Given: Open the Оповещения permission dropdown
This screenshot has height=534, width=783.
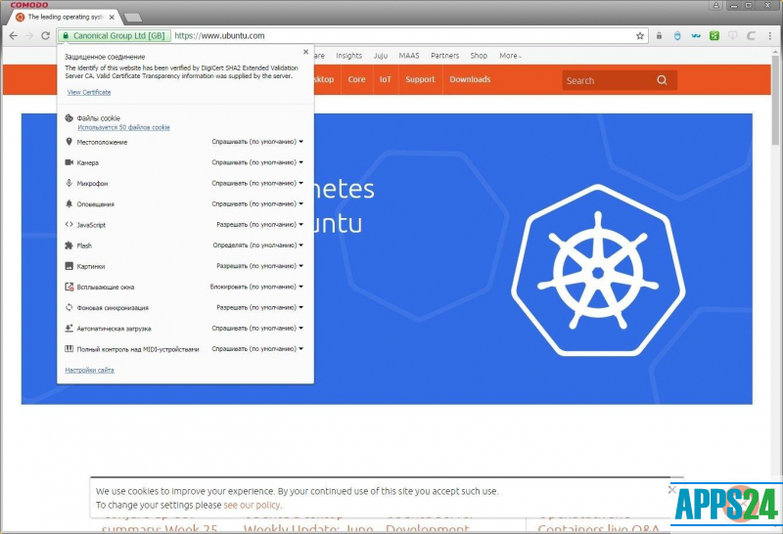Looking at the screenshot, I should 257,204.
